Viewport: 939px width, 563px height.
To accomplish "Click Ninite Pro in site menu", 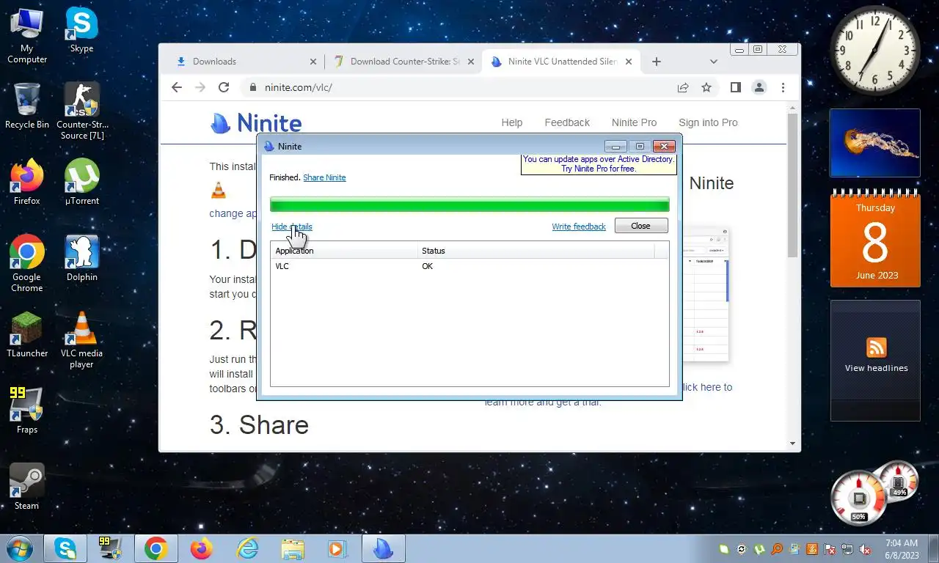I will pyautogui.click(x=634, y=122).
